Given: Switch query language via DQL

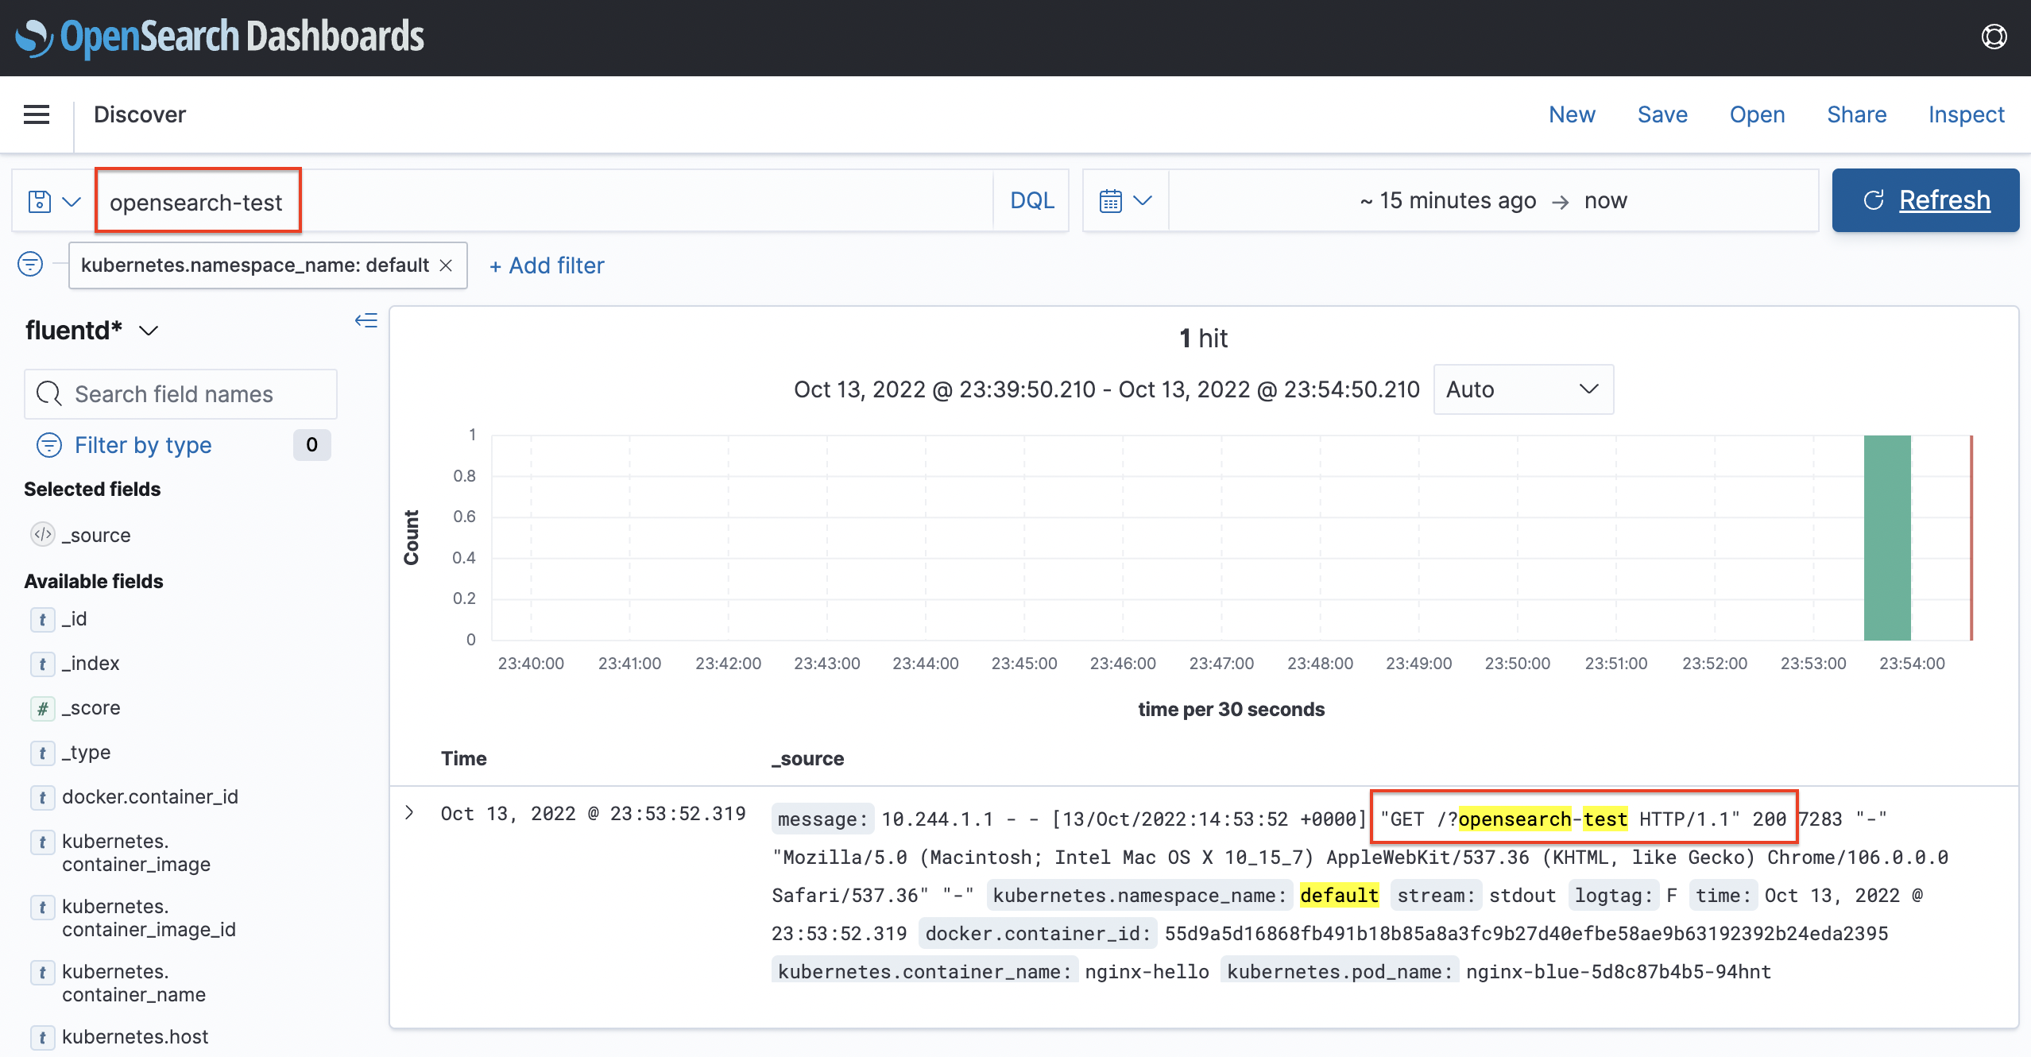Looking at the screenshot, I should tap(1031, 200).
